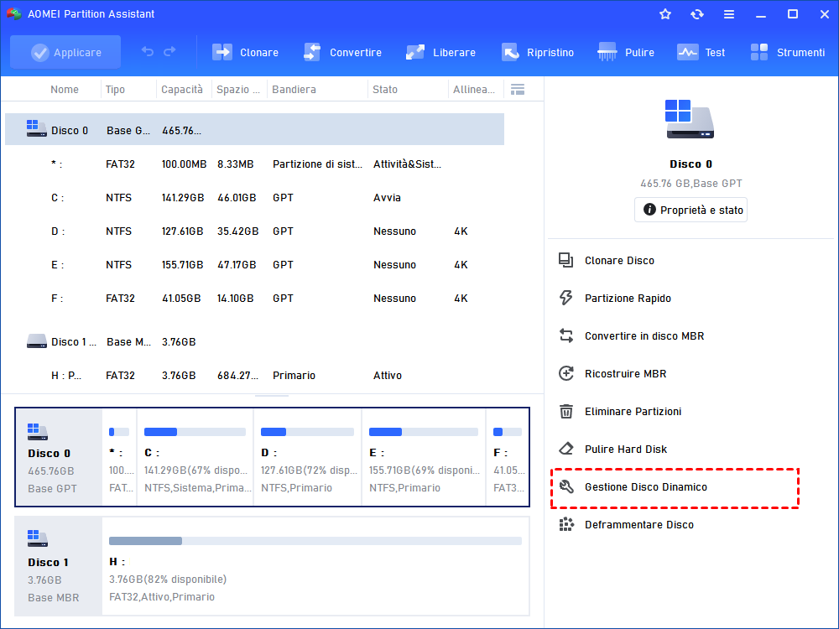Select the Disco 0 block in disk map
The image size is (839, 629).
click(59, 457)
